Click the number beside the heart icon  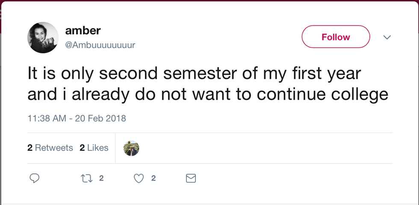point(153,178)
